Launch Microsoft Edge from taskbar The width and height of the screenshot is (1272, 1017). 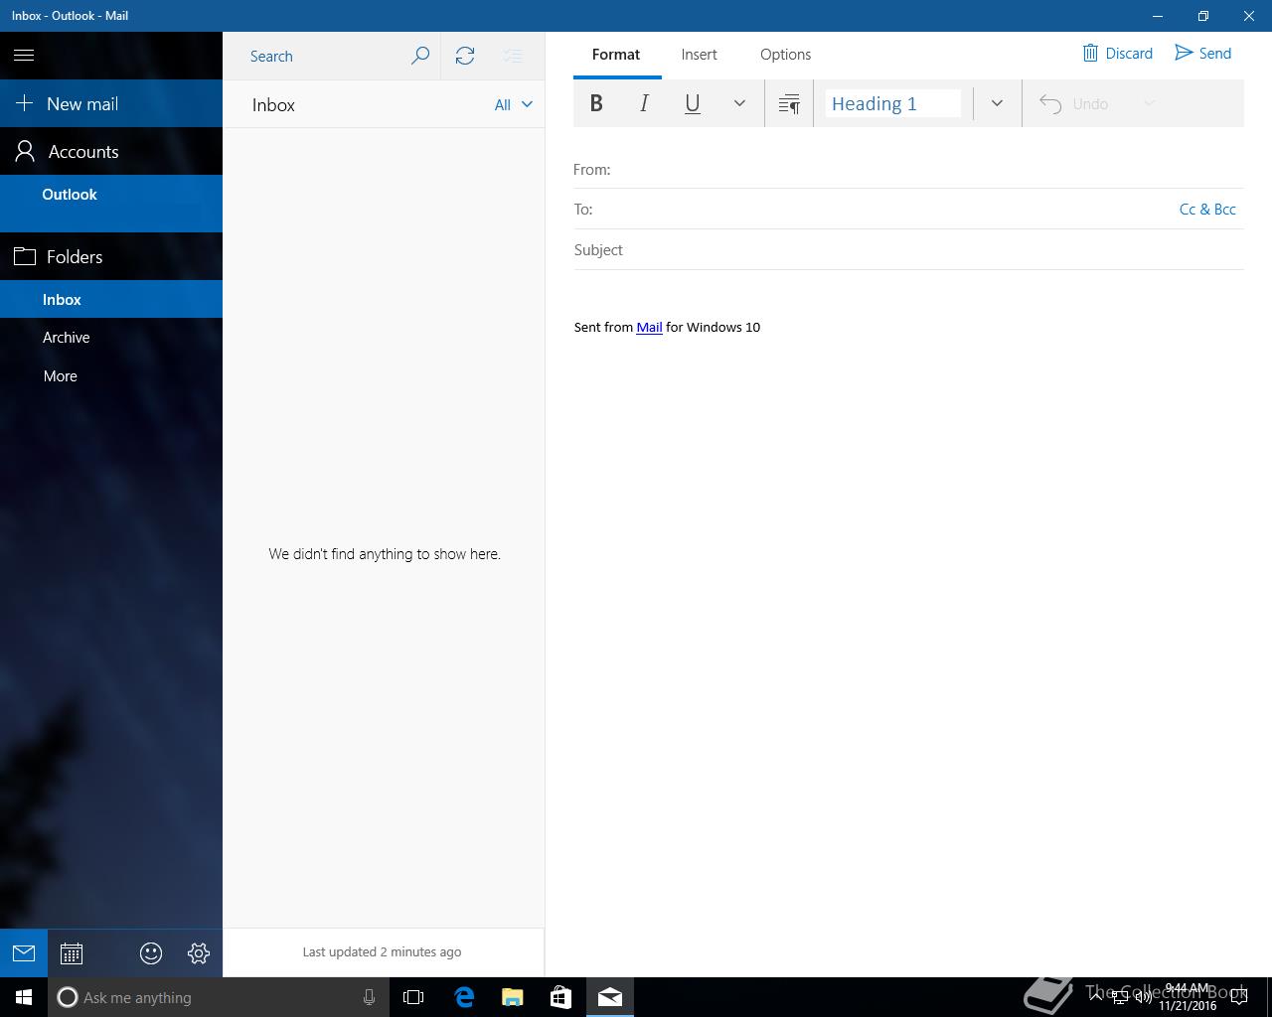(x=464, y=997)
